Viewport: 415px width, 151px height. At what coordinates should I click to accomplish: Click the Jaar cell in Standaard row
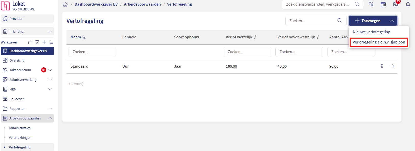(x=178, y=66)
